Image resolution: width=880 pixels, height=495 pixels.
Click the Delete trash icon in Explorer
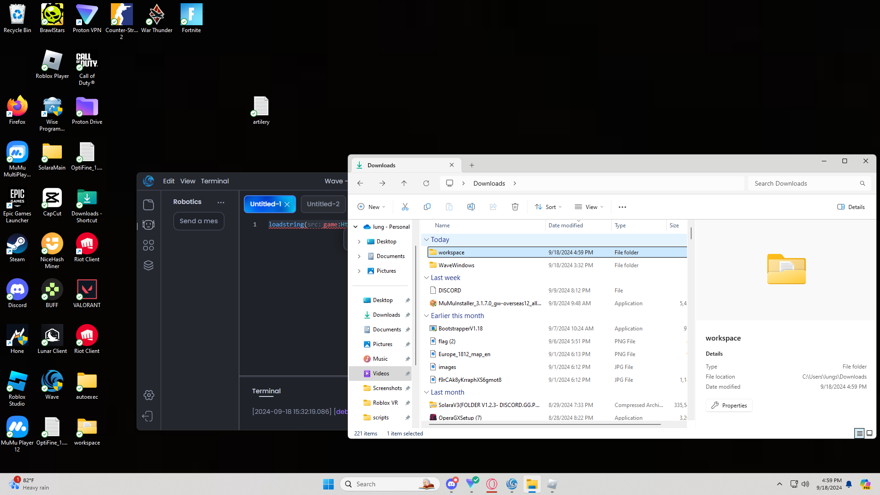point(515,207)
